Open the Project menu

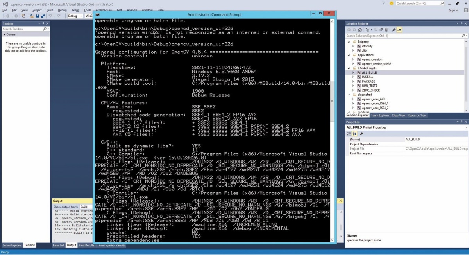click(x=37, y=10)
